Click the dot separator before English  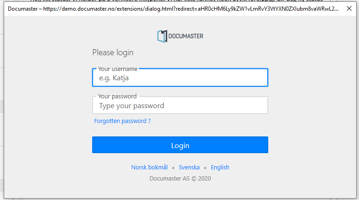pos(205,168)
